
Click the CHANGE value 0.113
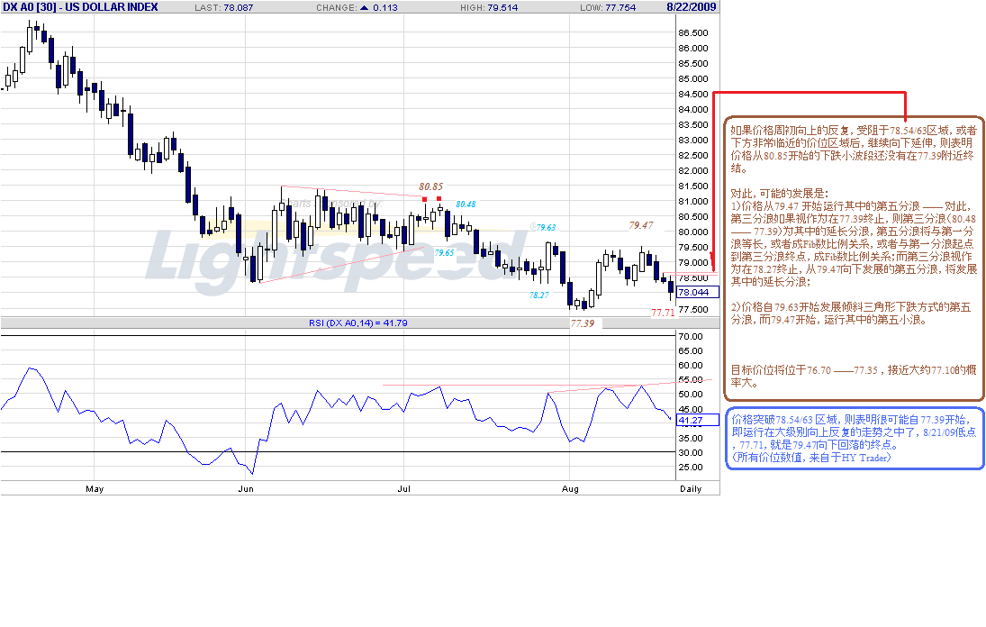point(384,7)
